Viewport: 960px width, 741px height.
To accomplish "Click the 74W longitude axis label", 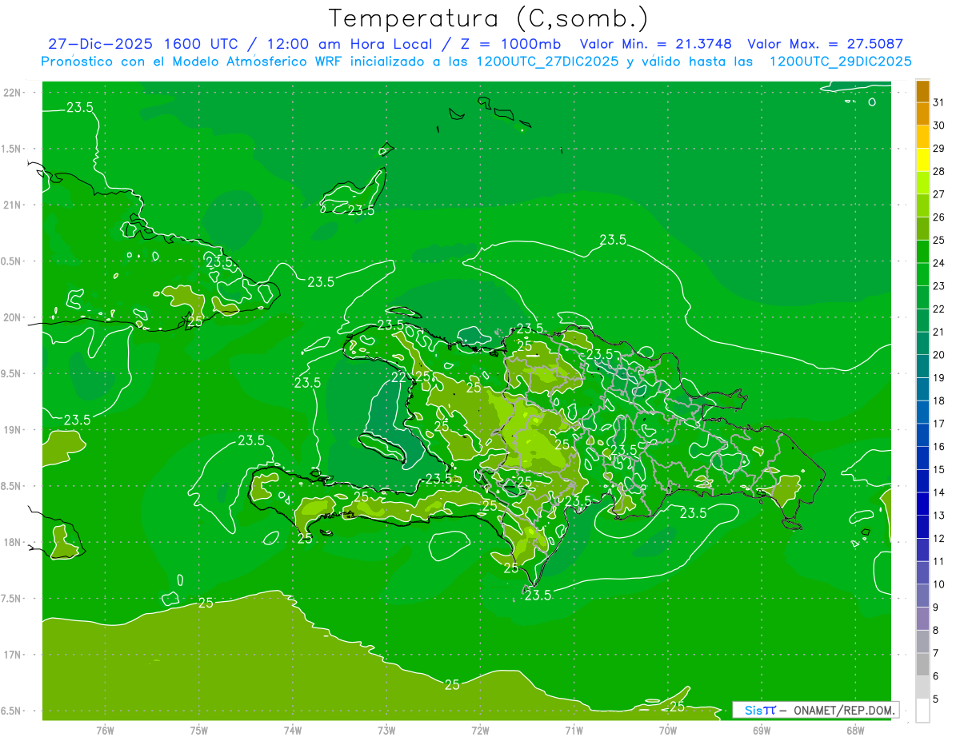I will pyautogui.click(x=292, y=730).
